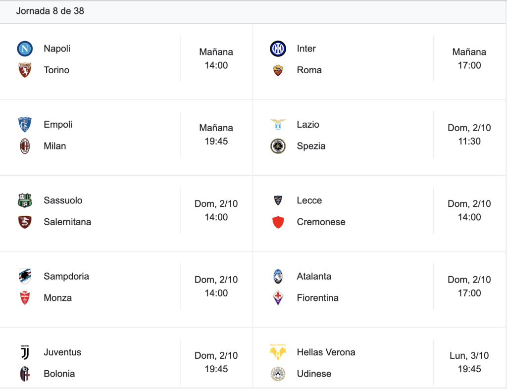The height and width of the screenshot is (389, 507).
Task: Click the Bolonia team name
Action: point(59,374)
